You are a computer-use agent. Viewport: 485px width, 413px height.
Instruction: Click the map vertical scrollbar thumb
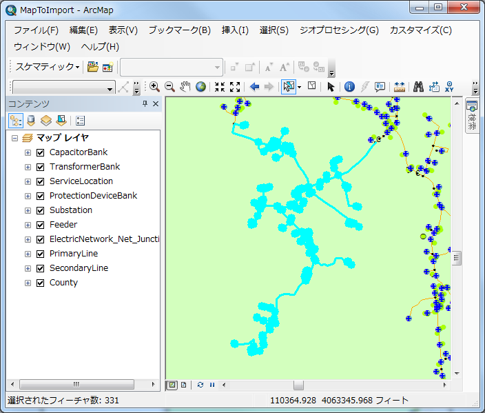pyautogui.click(x=457, y=258)
